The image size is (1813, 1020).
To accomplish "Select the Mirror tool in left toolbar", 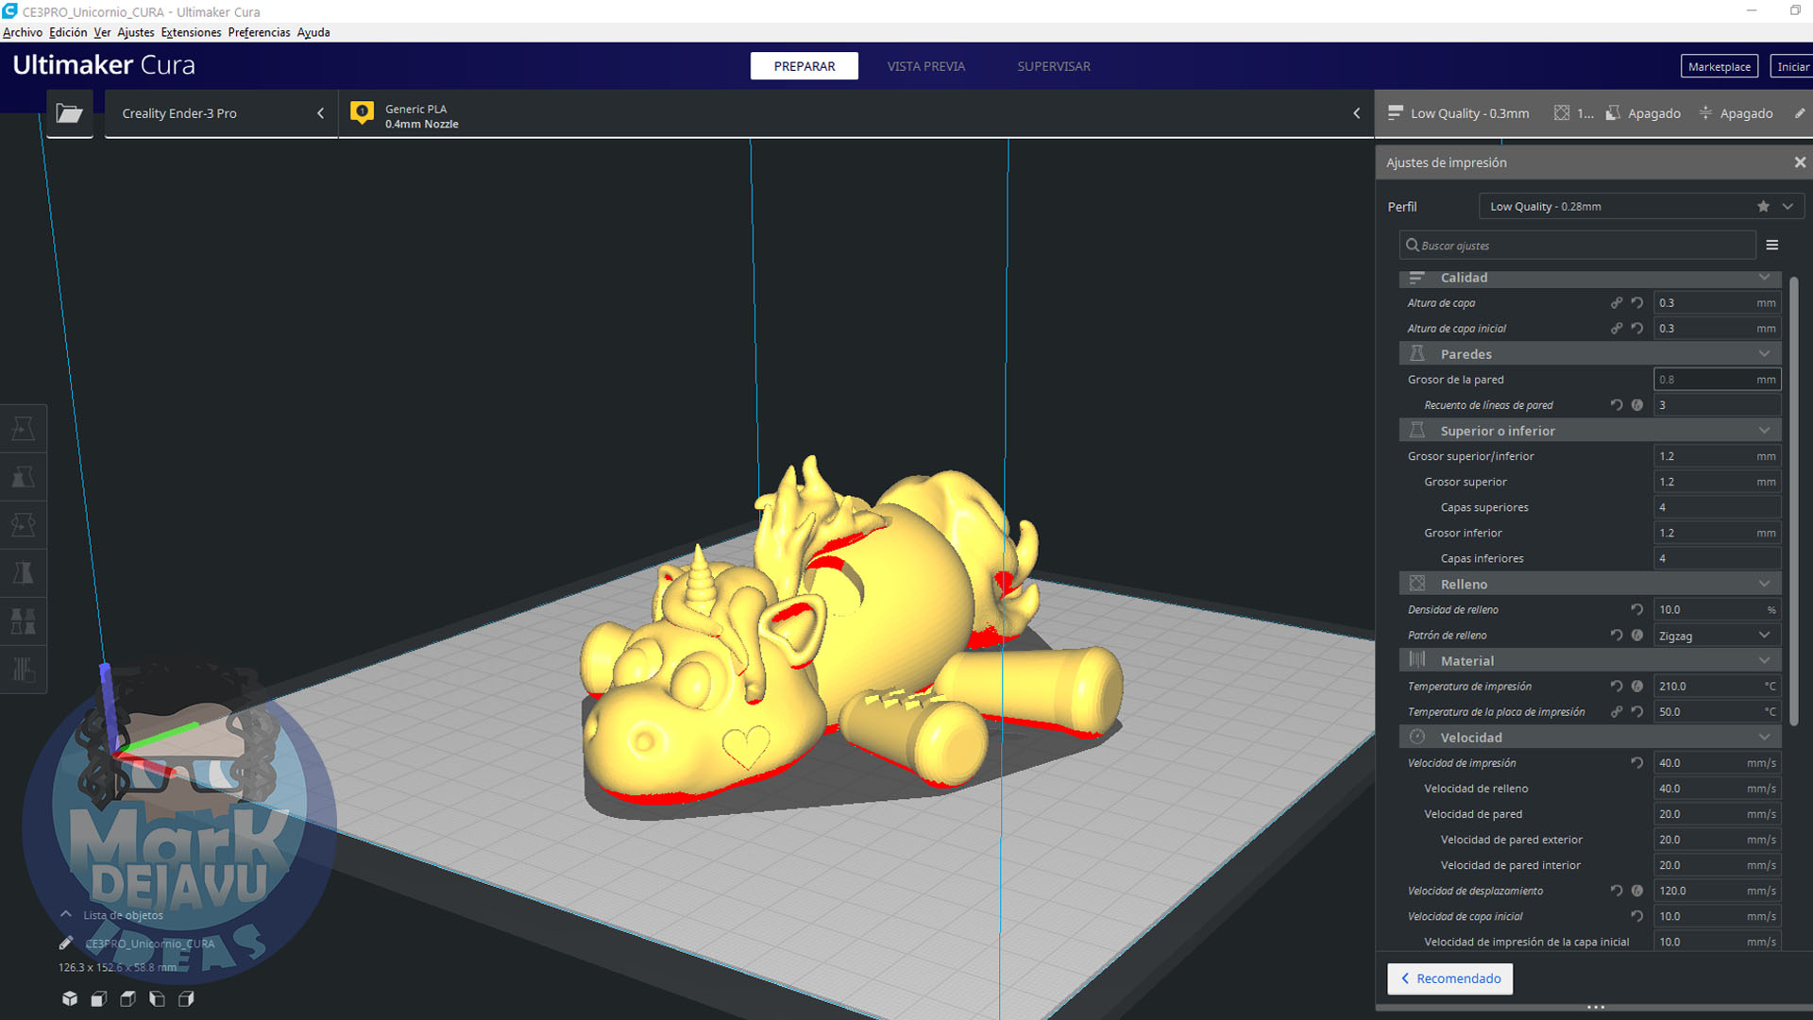I will pos(23,573).
